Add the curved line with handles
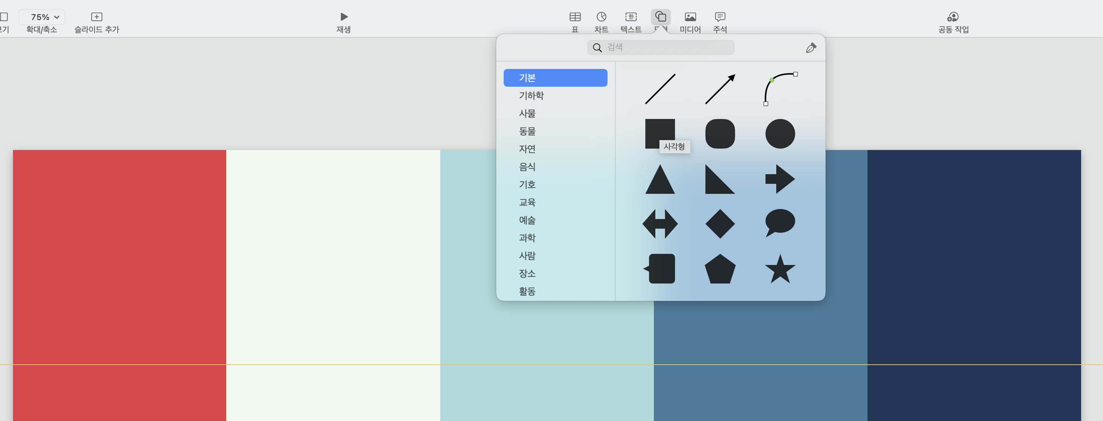The image size is (1103, 421). 780,89
